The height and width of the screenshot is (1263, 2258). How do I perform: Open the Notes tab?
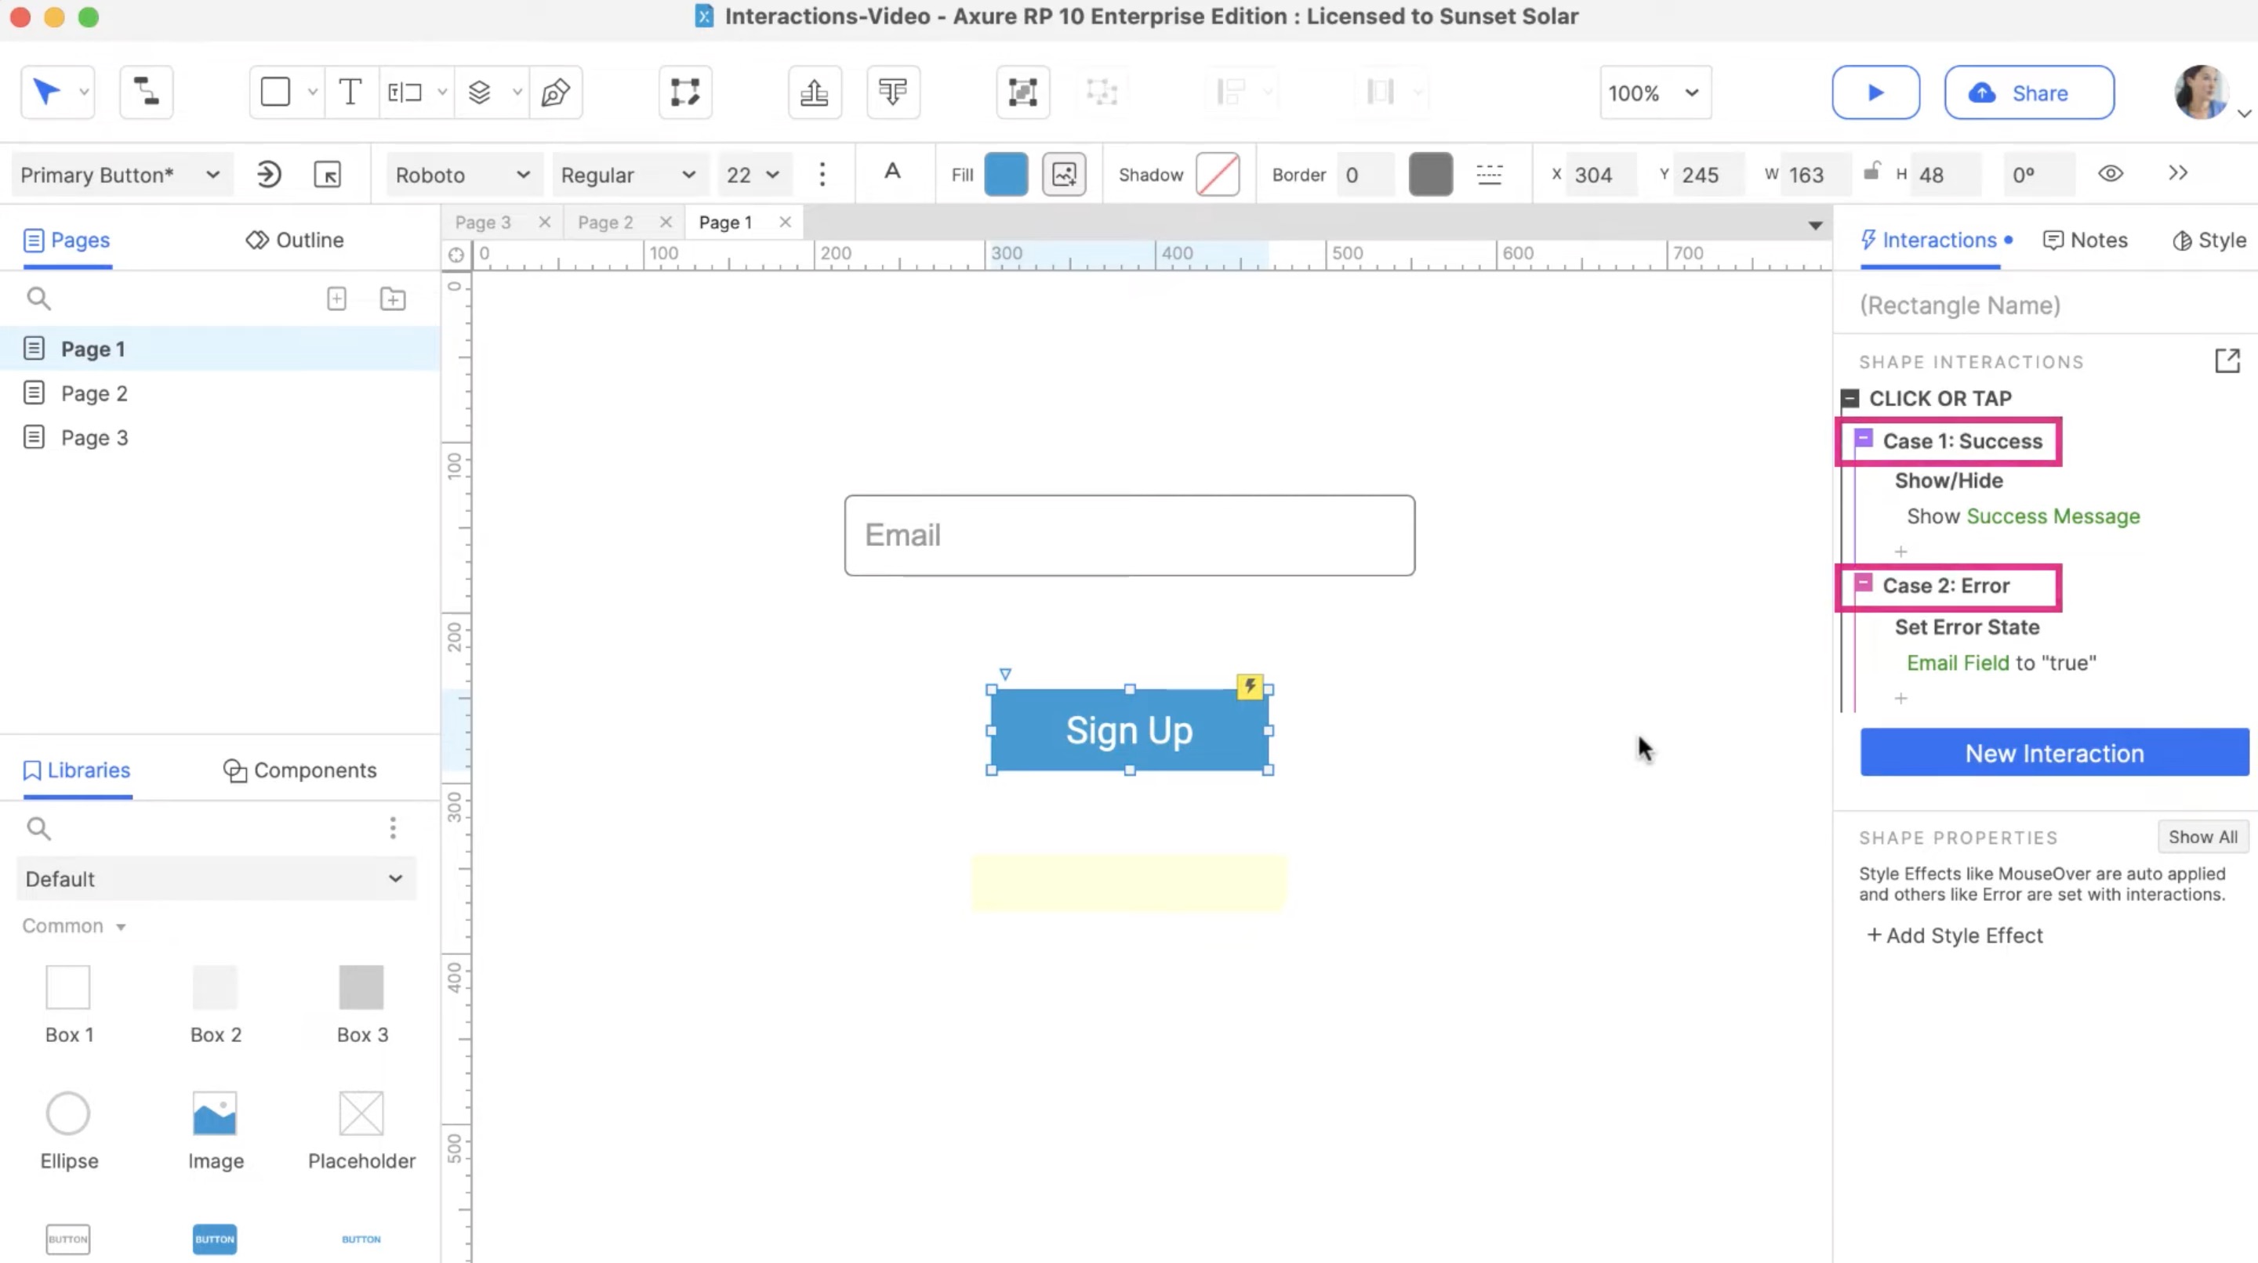(2086, 240)
